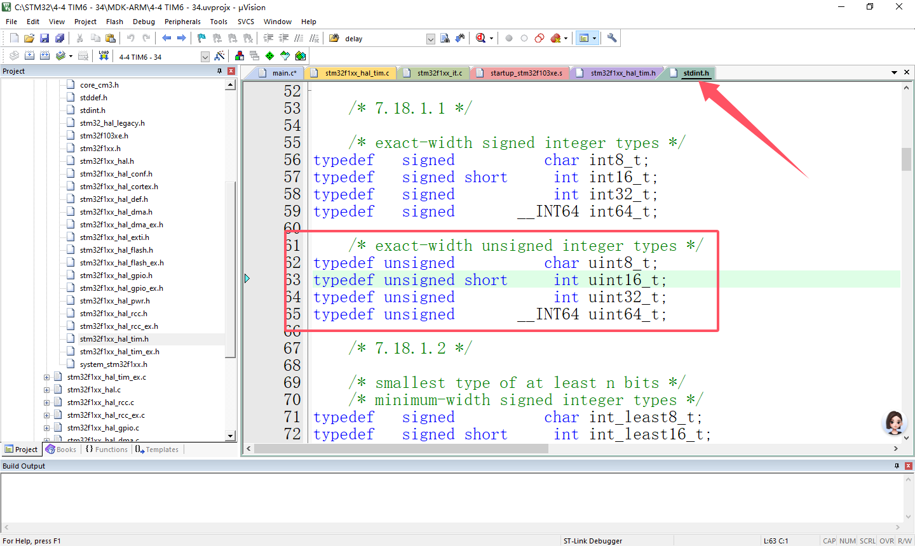Click the editor horizontal scrollbar thumb

click(x=400, y=449)
